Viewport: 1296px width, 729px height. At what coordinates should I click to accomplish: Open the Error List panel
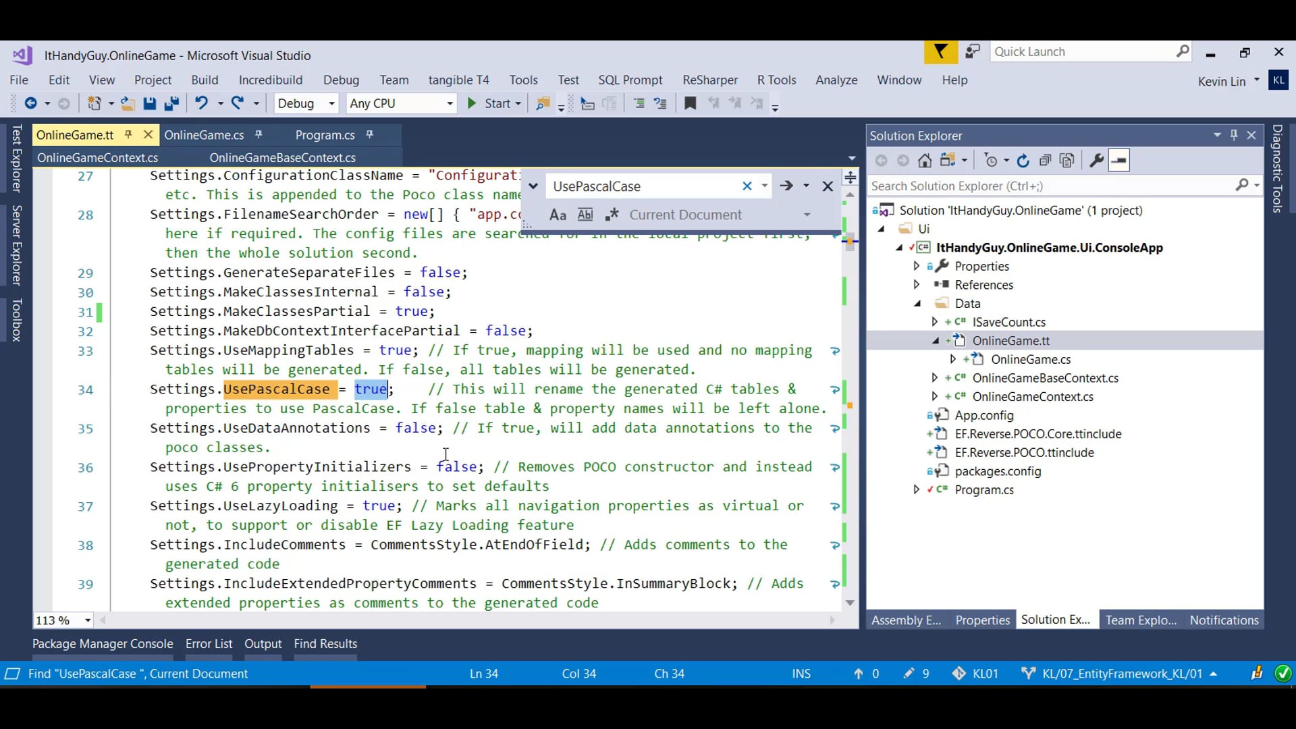click(209, 644)
